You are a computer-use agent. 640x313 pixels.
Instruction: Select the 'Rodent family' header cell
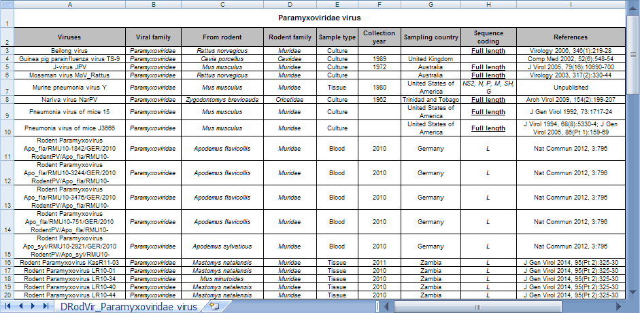[x=290, y=37]
